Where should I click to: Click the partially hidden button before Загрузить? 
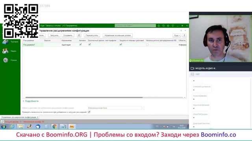[x=42, y=35]
